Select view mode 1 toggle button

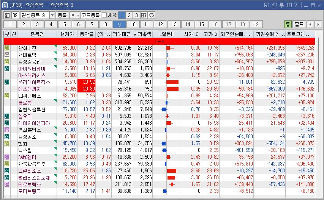[122, 15]
